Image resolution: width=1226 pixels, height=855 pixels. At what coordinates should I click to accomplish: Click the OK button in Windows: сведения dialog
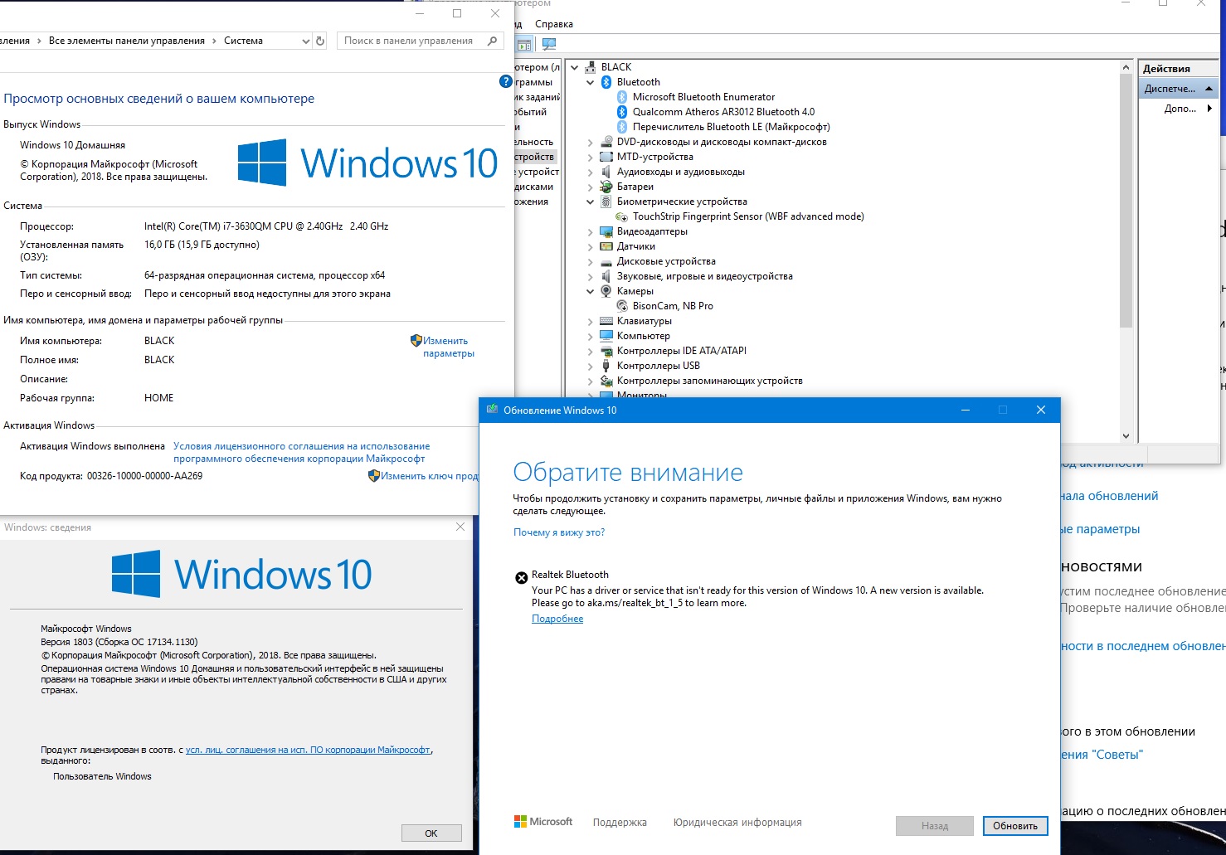(431, 833)
